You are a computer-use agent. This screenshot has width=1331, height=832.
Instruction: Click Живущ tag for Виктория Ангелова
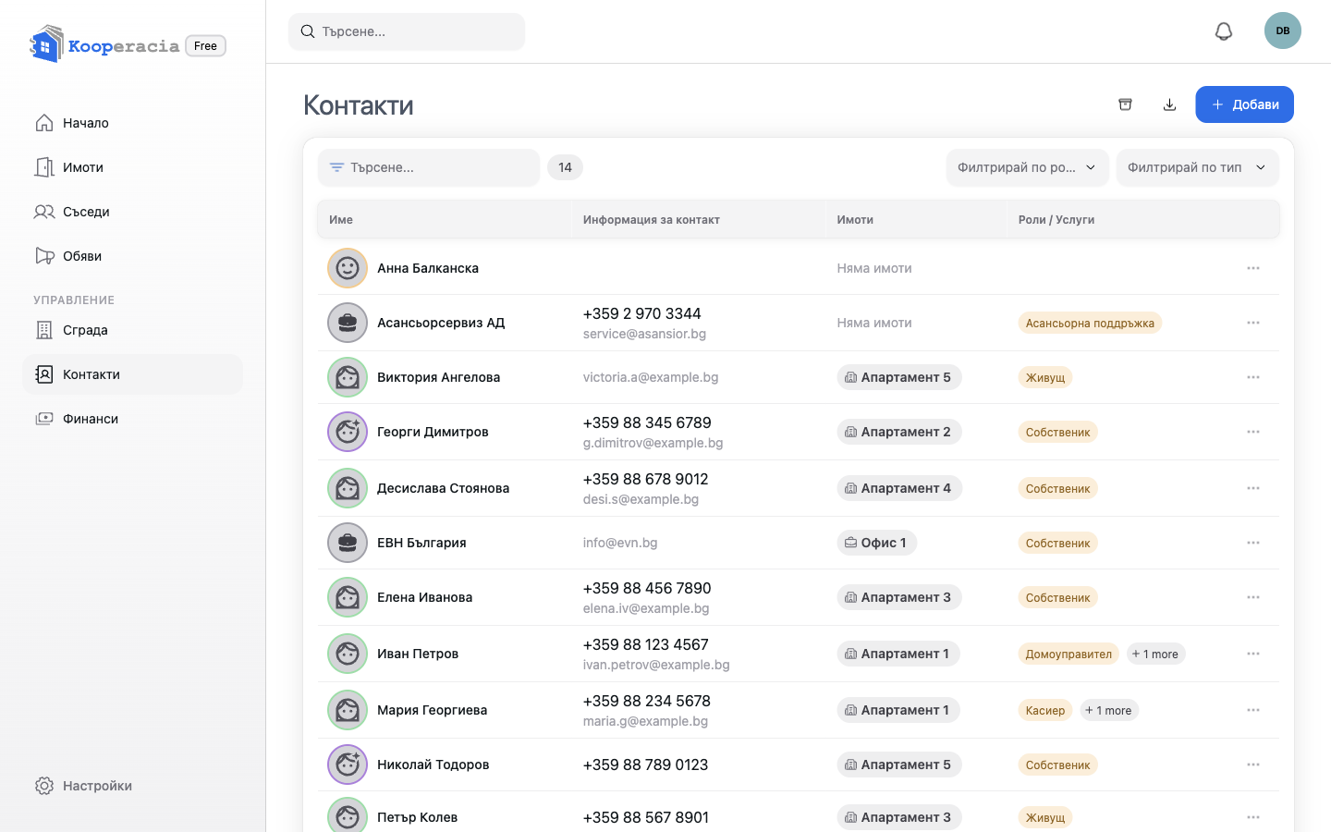[1045, 377]
